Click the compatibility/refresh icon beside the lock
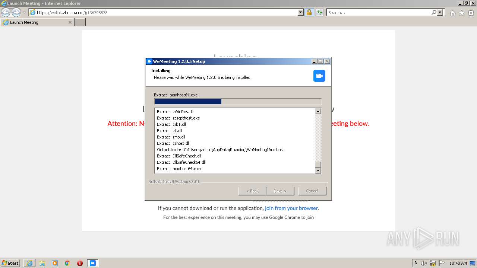 pos(319,12)
